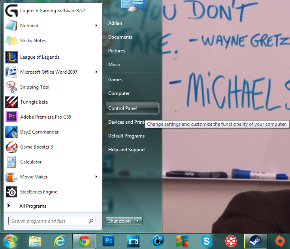Screen dimensions: 290x249
Task: Open Game Booster 3 icon
Action: (x=11, y=147)
